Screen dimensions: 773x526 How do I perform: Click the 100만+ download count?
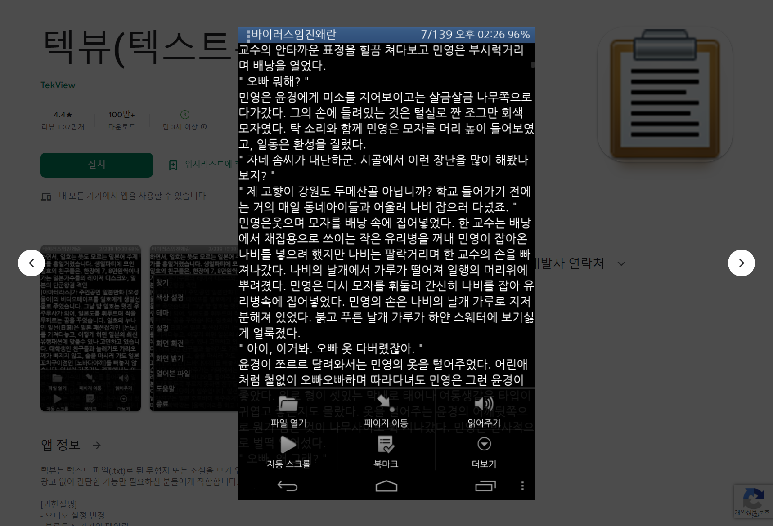coord(121,115)
